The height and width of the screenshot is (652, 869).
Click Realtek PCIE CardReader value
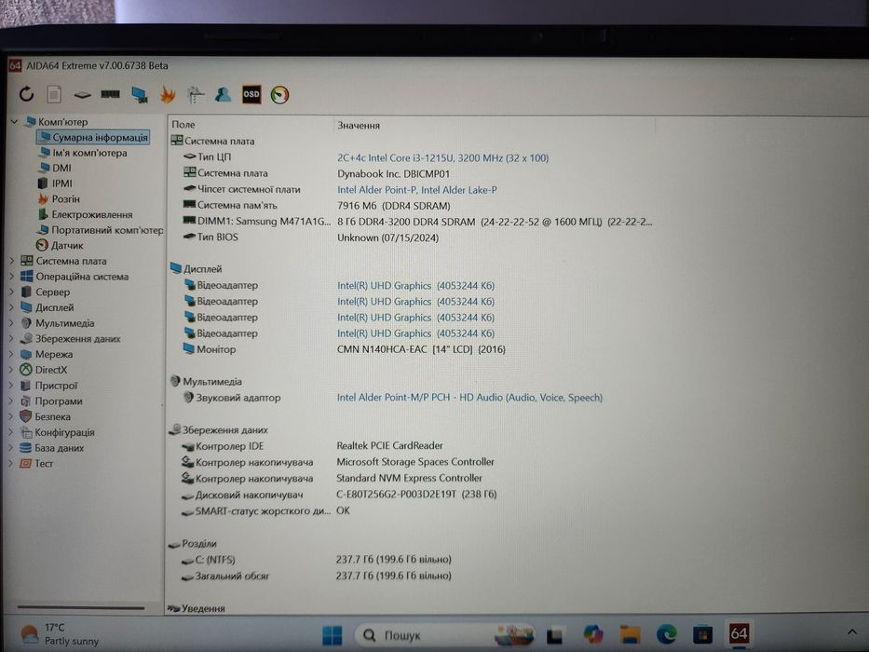point(389,445)
